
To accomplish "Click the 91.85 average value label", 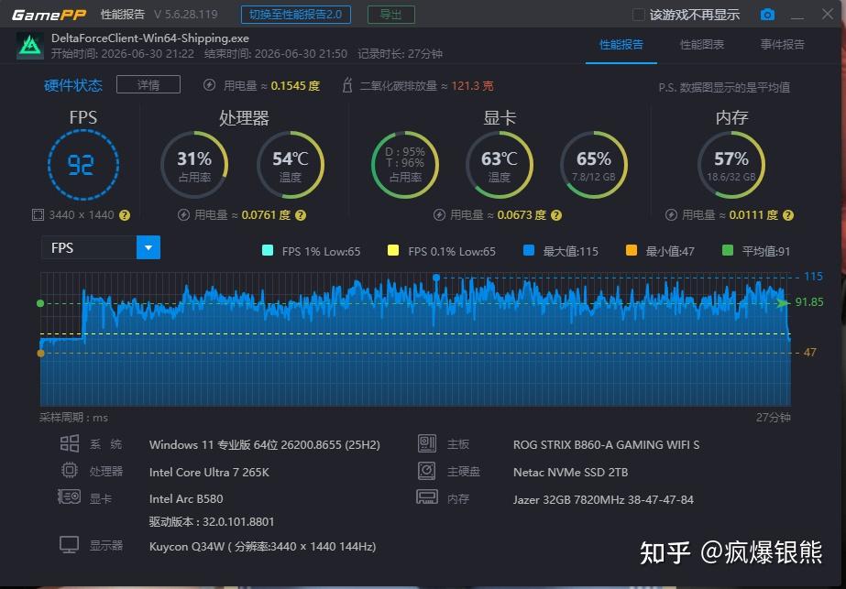I will pyautogui.click(x=809, y=302).
